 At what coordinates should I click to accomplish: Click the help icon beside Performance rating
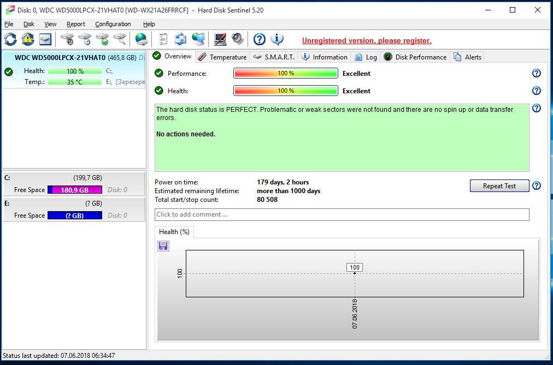536,74
